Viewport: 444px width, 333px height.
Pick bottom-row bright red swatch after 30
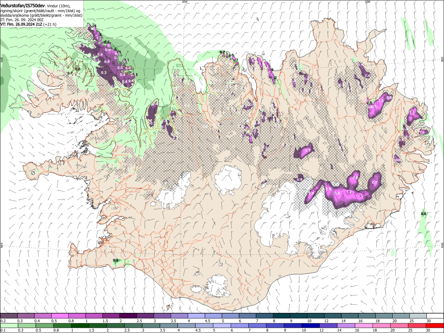pos(435,325)
